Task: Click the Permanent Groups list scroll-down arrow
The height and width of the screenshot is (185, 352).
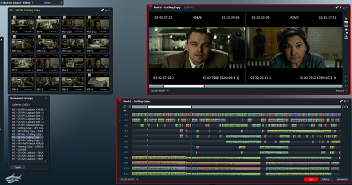Action: tap(45, 161)
